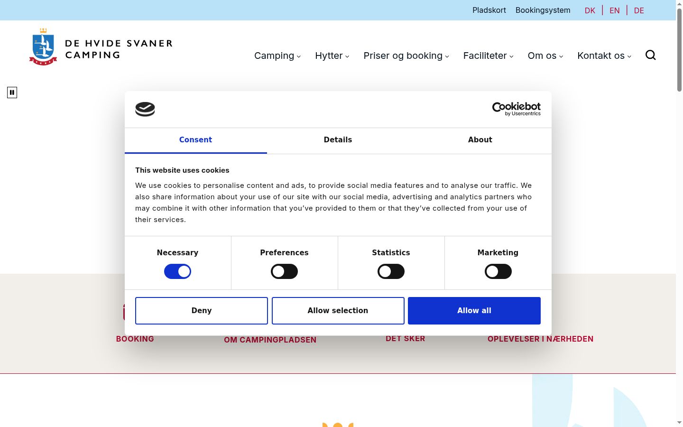
Task: Open OPLEVELSER I NÆRHEDEN shortcut
Action: pos(541,339)
